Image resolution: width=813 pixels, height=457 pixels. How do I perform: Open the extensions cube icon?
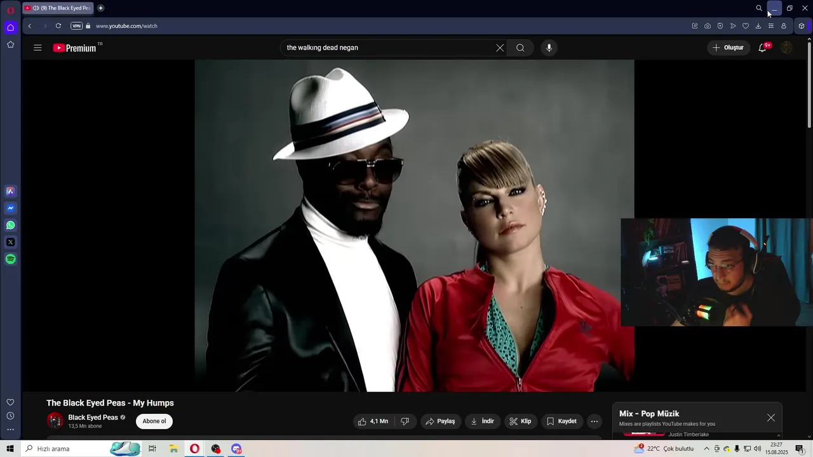click(802, 26)
